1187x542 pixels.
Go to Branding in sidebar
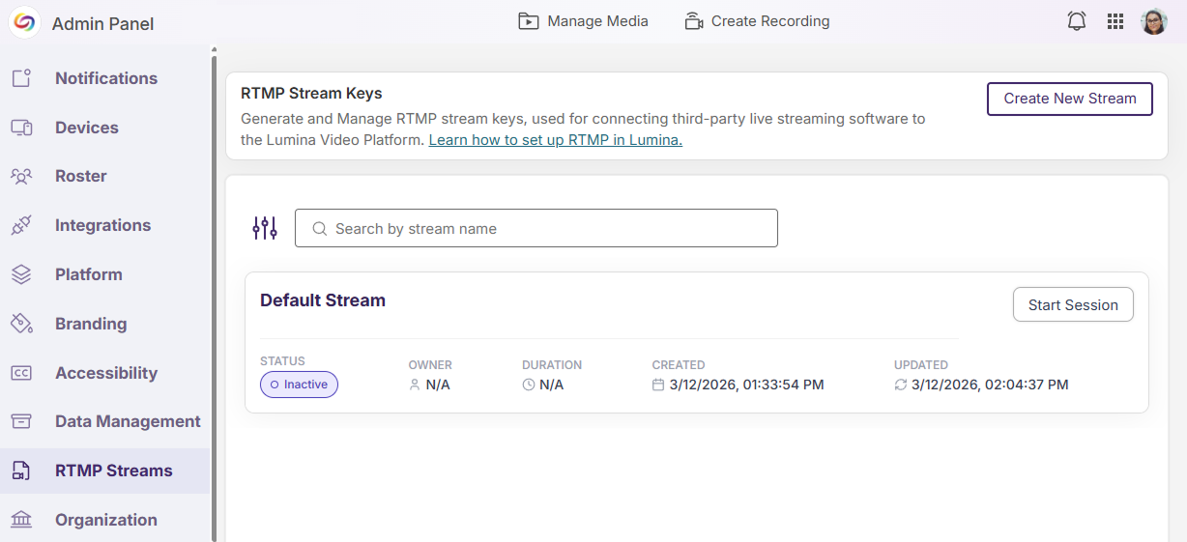[104, 324]
